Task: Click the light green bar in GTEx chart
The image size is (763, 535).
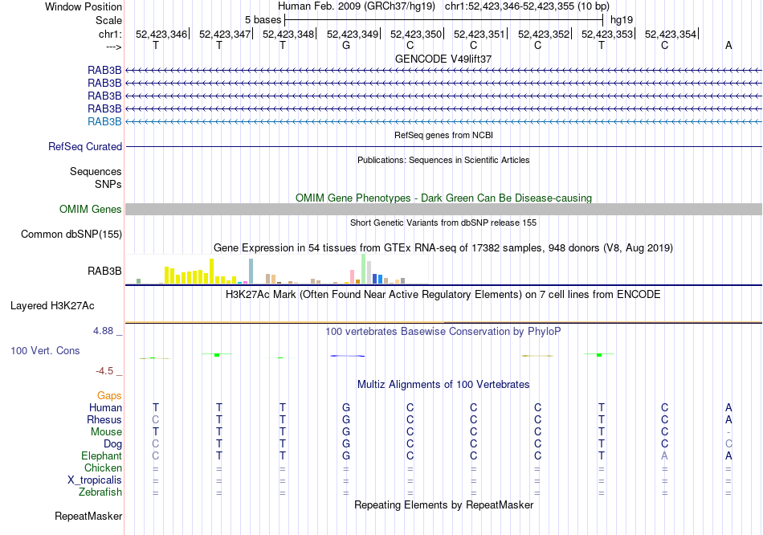Action: [364, 269]
